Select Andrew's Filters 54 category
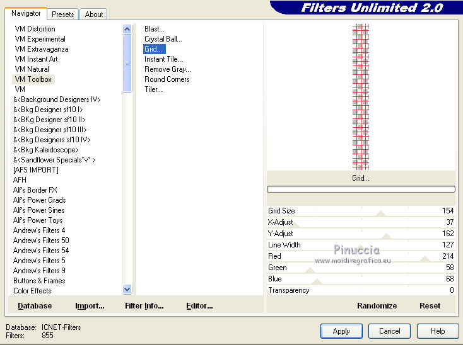Screen dimensions: 463x345 point(41,251)
